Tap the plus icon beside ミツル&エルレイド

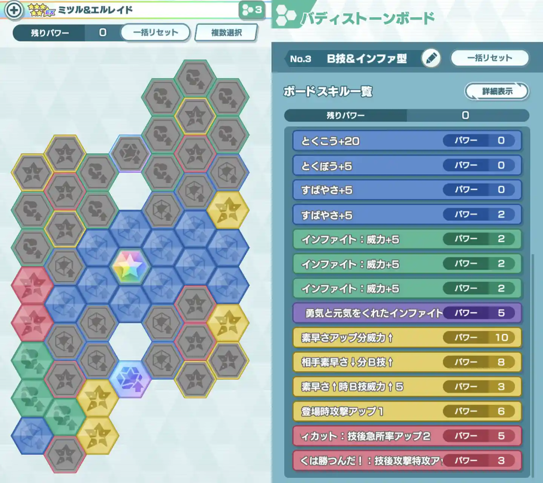pos(14,10)
